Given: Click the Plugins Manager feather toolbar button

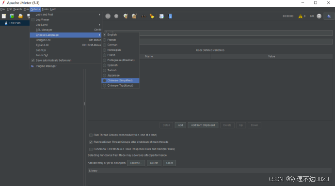Looking at the screenshot, I should pos(329,16).
